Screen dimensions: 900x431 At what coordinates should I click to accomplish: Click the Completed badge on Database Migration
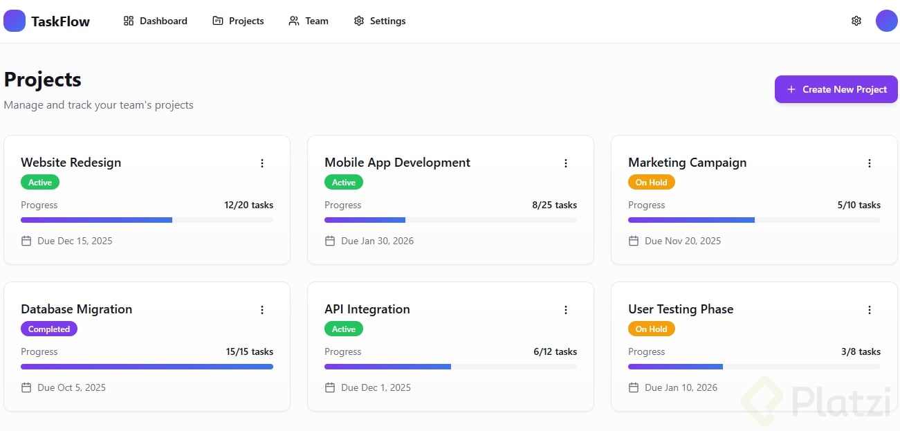(49, 329)
